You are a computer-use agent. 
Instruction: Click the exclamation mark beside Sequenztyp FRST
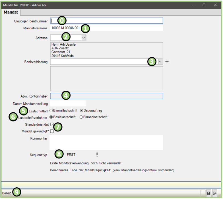pos(97,155)
